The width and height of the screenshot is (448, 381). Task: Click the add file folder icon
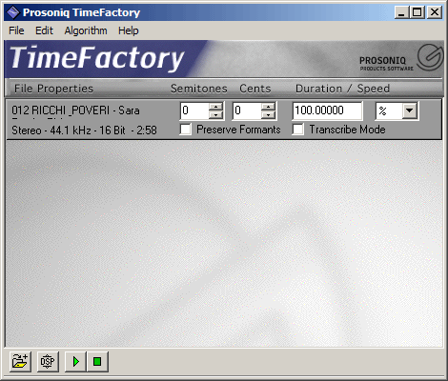point(20,361)
